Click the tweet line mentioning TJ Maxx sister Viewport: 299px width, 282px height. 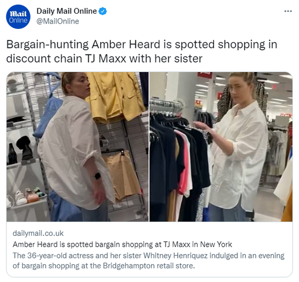(x=104, y=58)
